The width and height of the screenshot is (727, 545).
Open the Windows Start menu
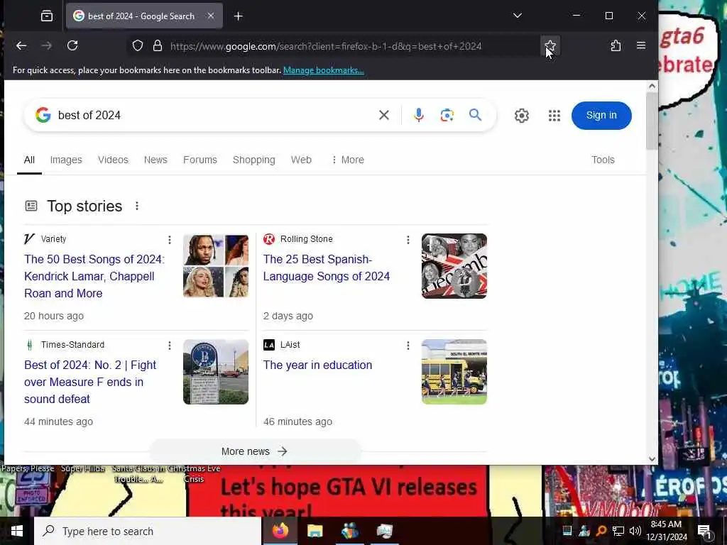[17, 531]
